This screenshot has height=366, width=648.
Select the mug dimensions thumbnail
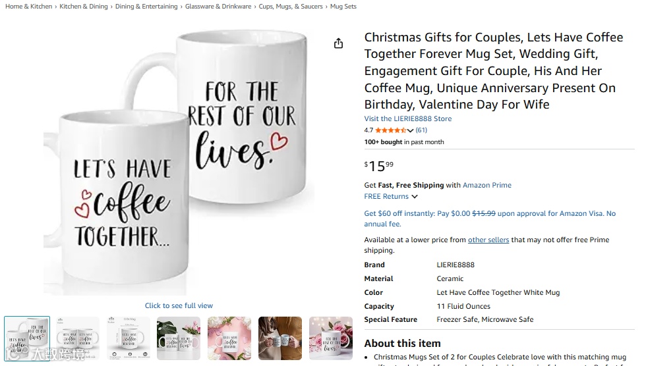128,338
